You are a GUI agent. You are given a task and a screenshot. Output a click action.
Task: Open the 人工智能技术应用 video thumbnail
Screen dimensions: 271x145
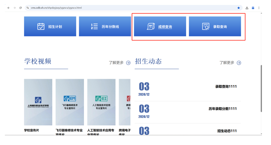101,102
